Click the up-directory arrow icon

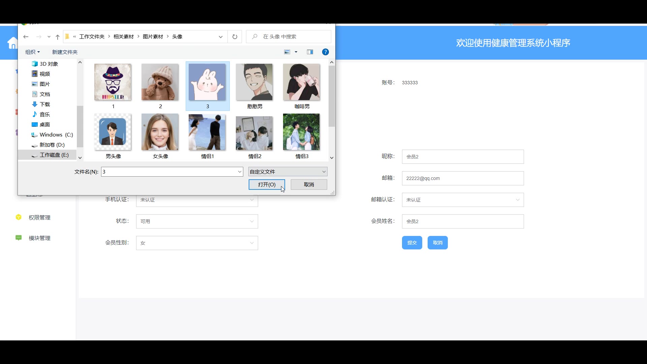point(58,37)
